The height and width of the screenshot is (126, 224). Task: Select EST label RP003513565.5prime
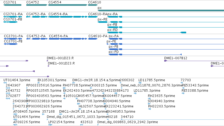pyautogui.click(x=44, y=91)
